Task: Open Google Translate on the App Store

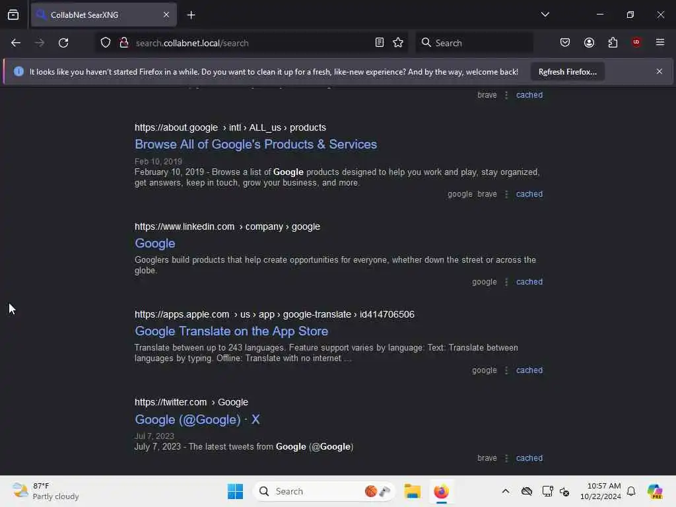Action: [232, 331]
